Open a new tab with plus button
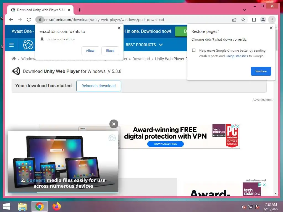 pos(80,10)
